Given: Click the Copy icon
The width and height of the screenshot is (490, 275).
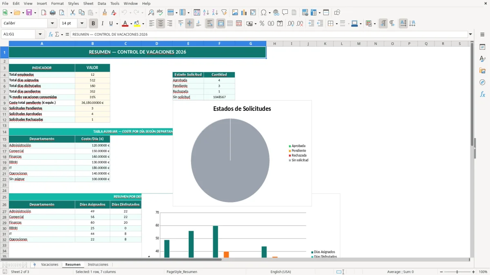Looking at the screenshot, I should 81,13.
